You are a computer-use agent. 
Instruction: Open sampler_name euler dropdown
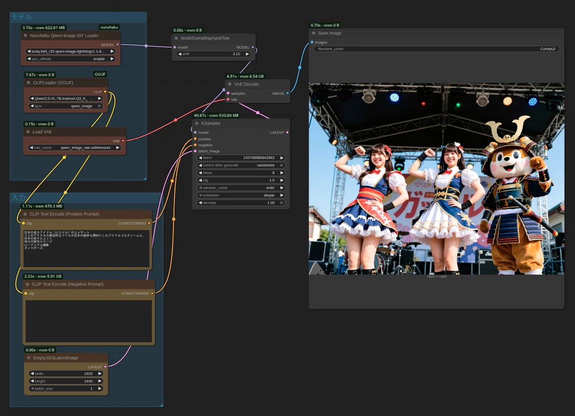(x=241, y=187)
